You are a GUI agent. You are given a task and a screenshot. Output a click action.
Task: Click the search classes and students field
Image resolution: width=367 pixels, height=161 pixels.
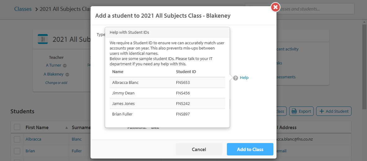(x=316, y=9)
